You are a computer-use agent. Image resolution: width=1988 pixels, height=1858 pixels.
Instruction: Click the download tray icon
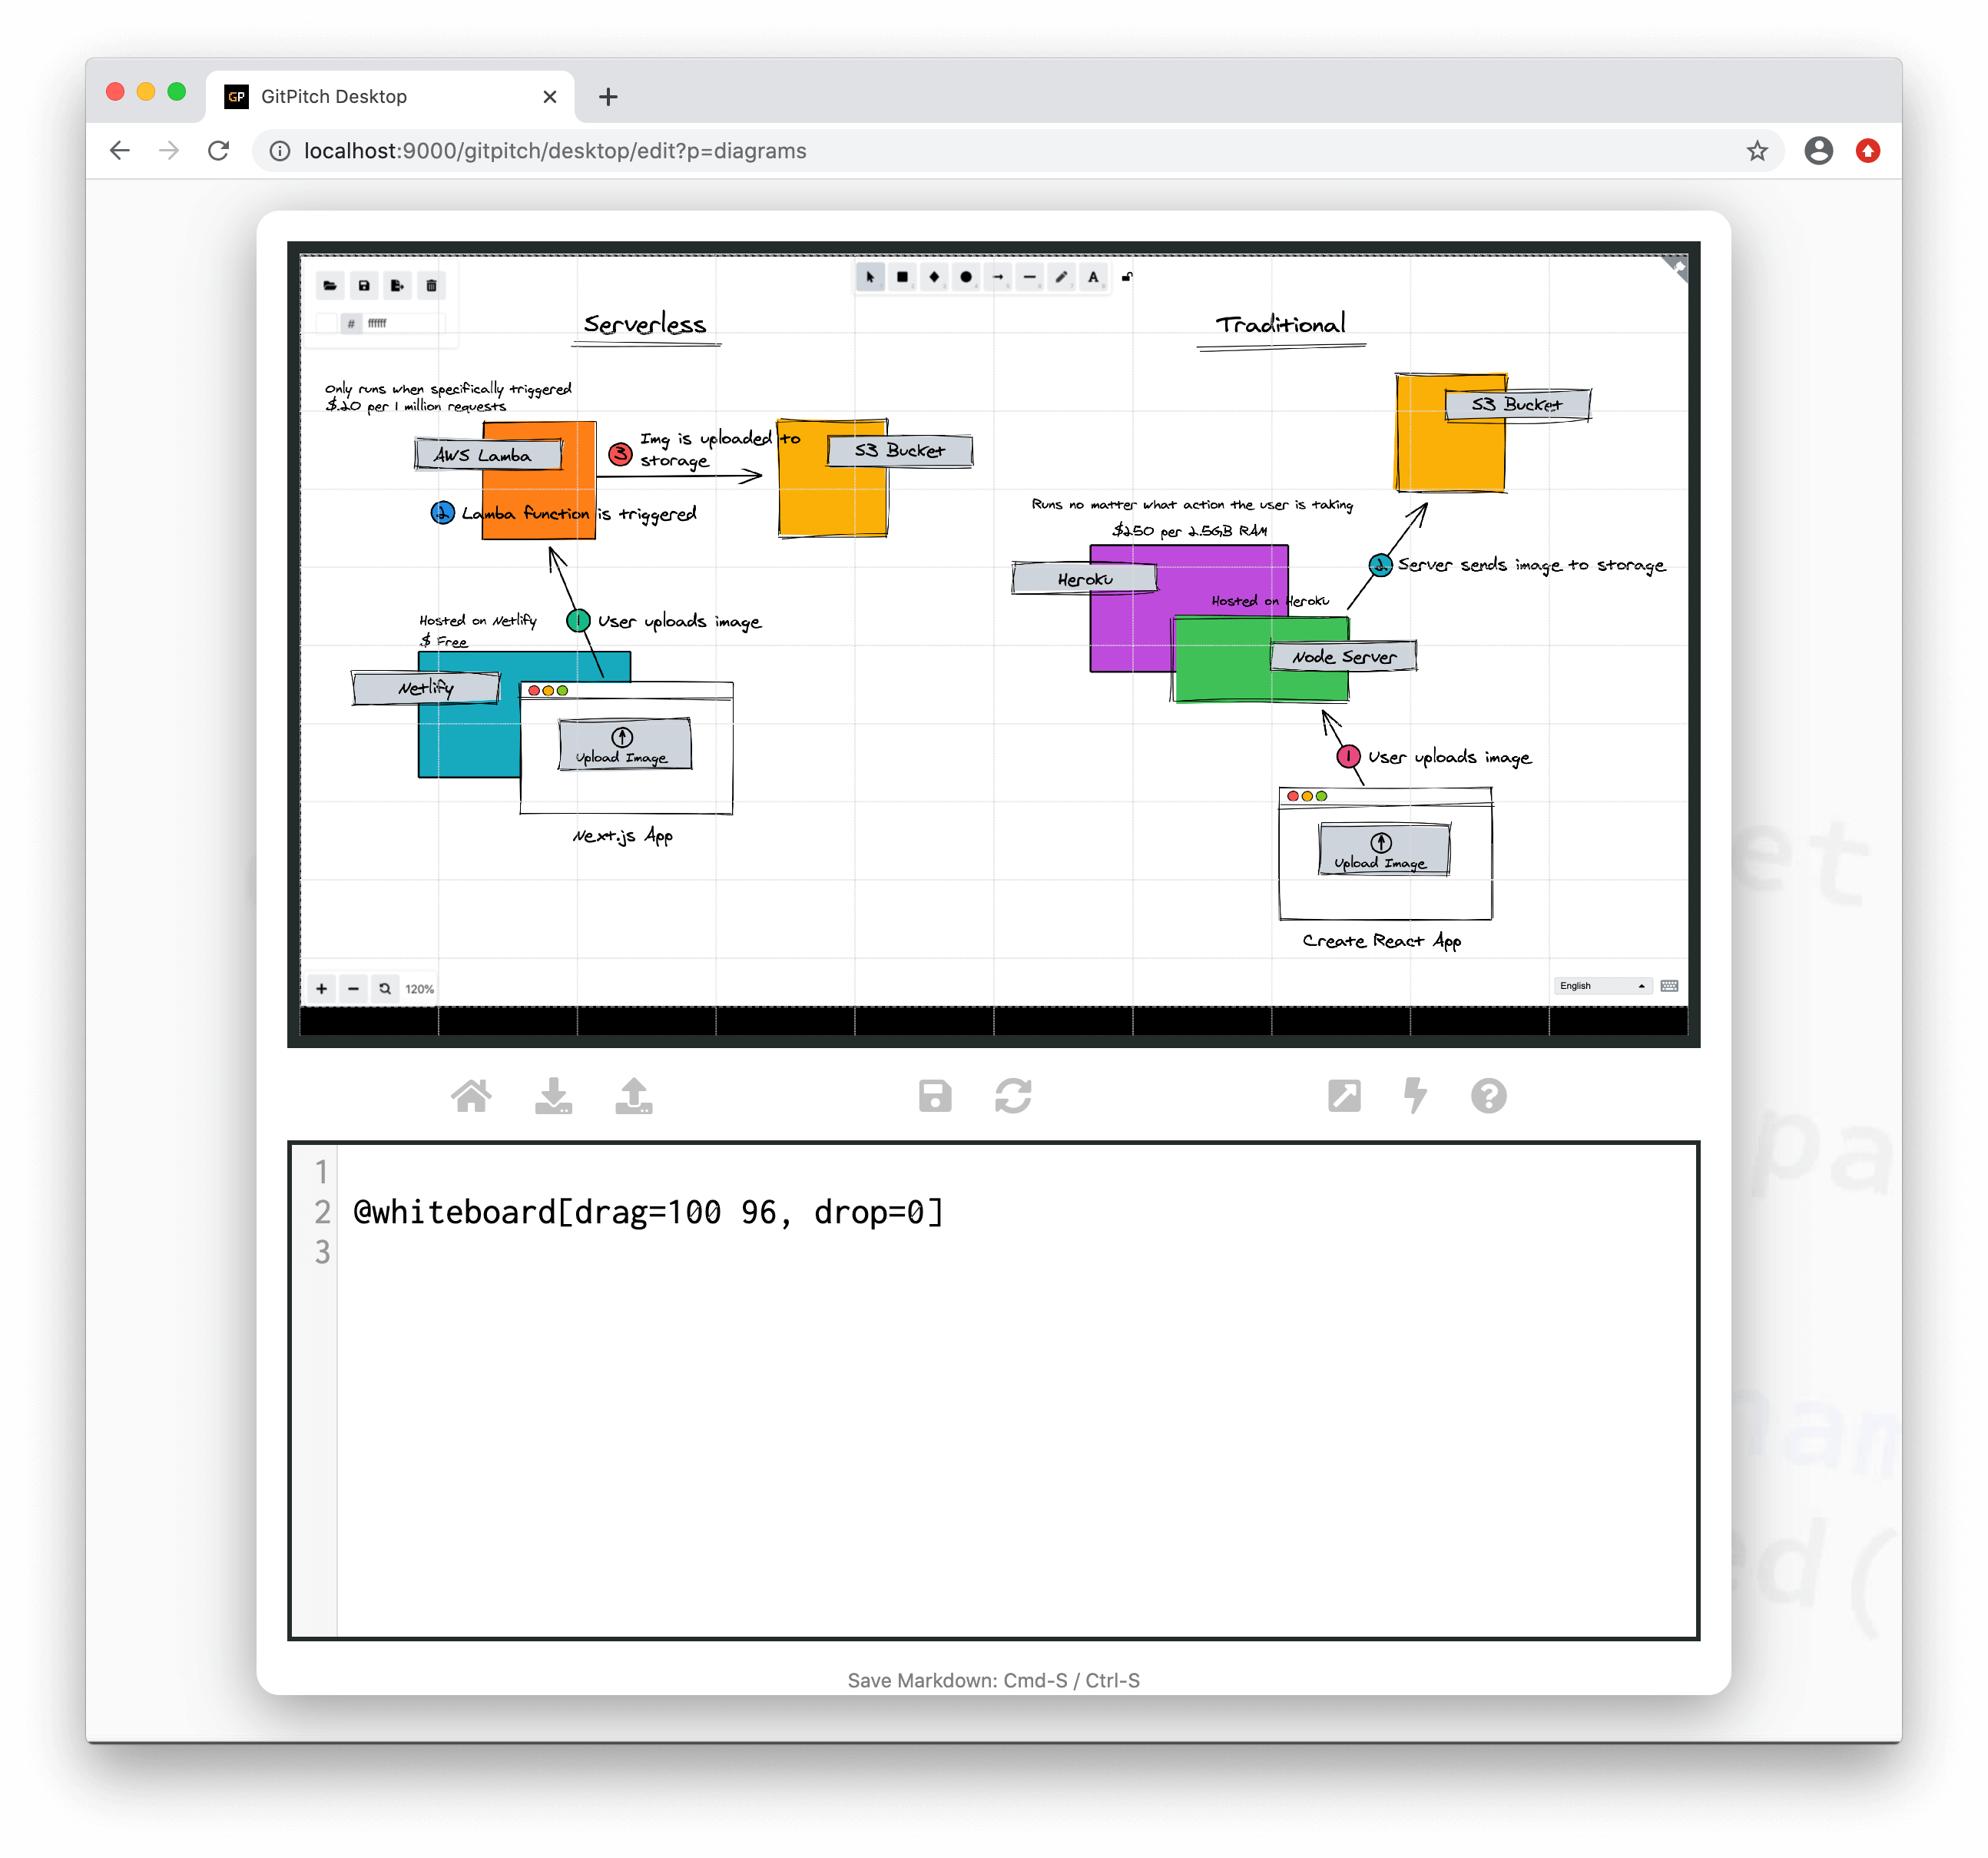554,1097
